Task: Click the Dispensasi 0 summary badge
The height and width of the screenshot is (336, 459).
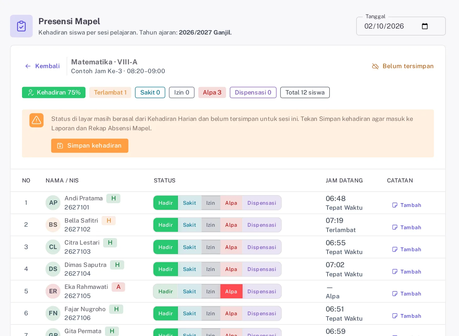Action: click(253, 92)
